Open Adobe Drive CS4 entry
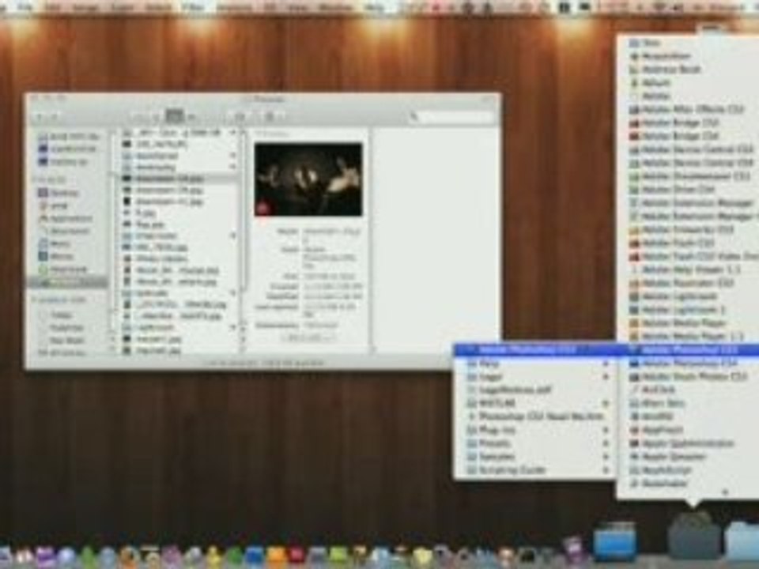Image resolution: width=759 pixels, height=569 pixels. pos(673,190)
